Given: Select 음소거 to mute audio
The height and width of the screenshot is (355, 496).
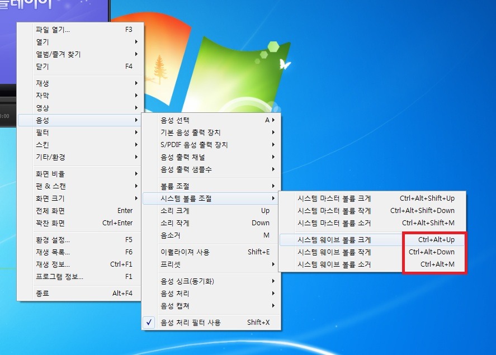Looking at the screenshot, I should (210, 235).
